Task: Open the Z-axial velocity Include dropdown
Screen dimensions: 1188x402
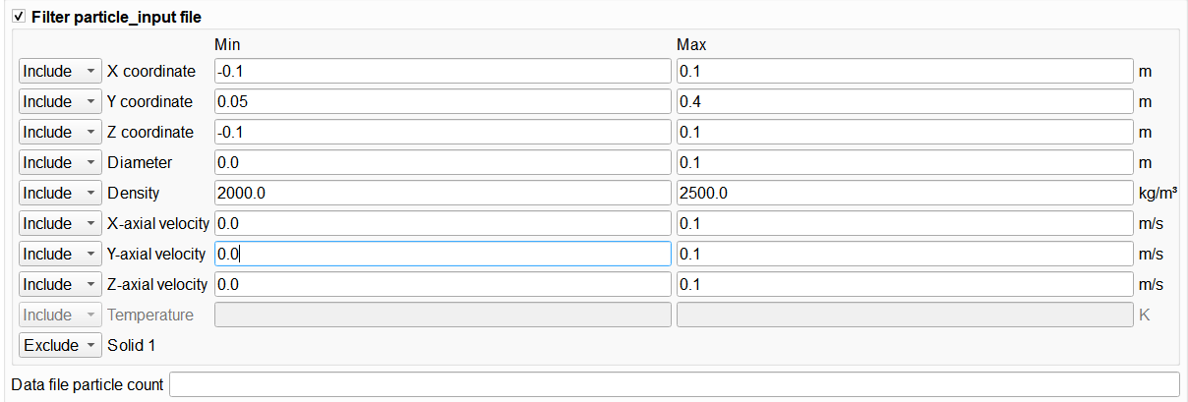Action: (59, 284)
